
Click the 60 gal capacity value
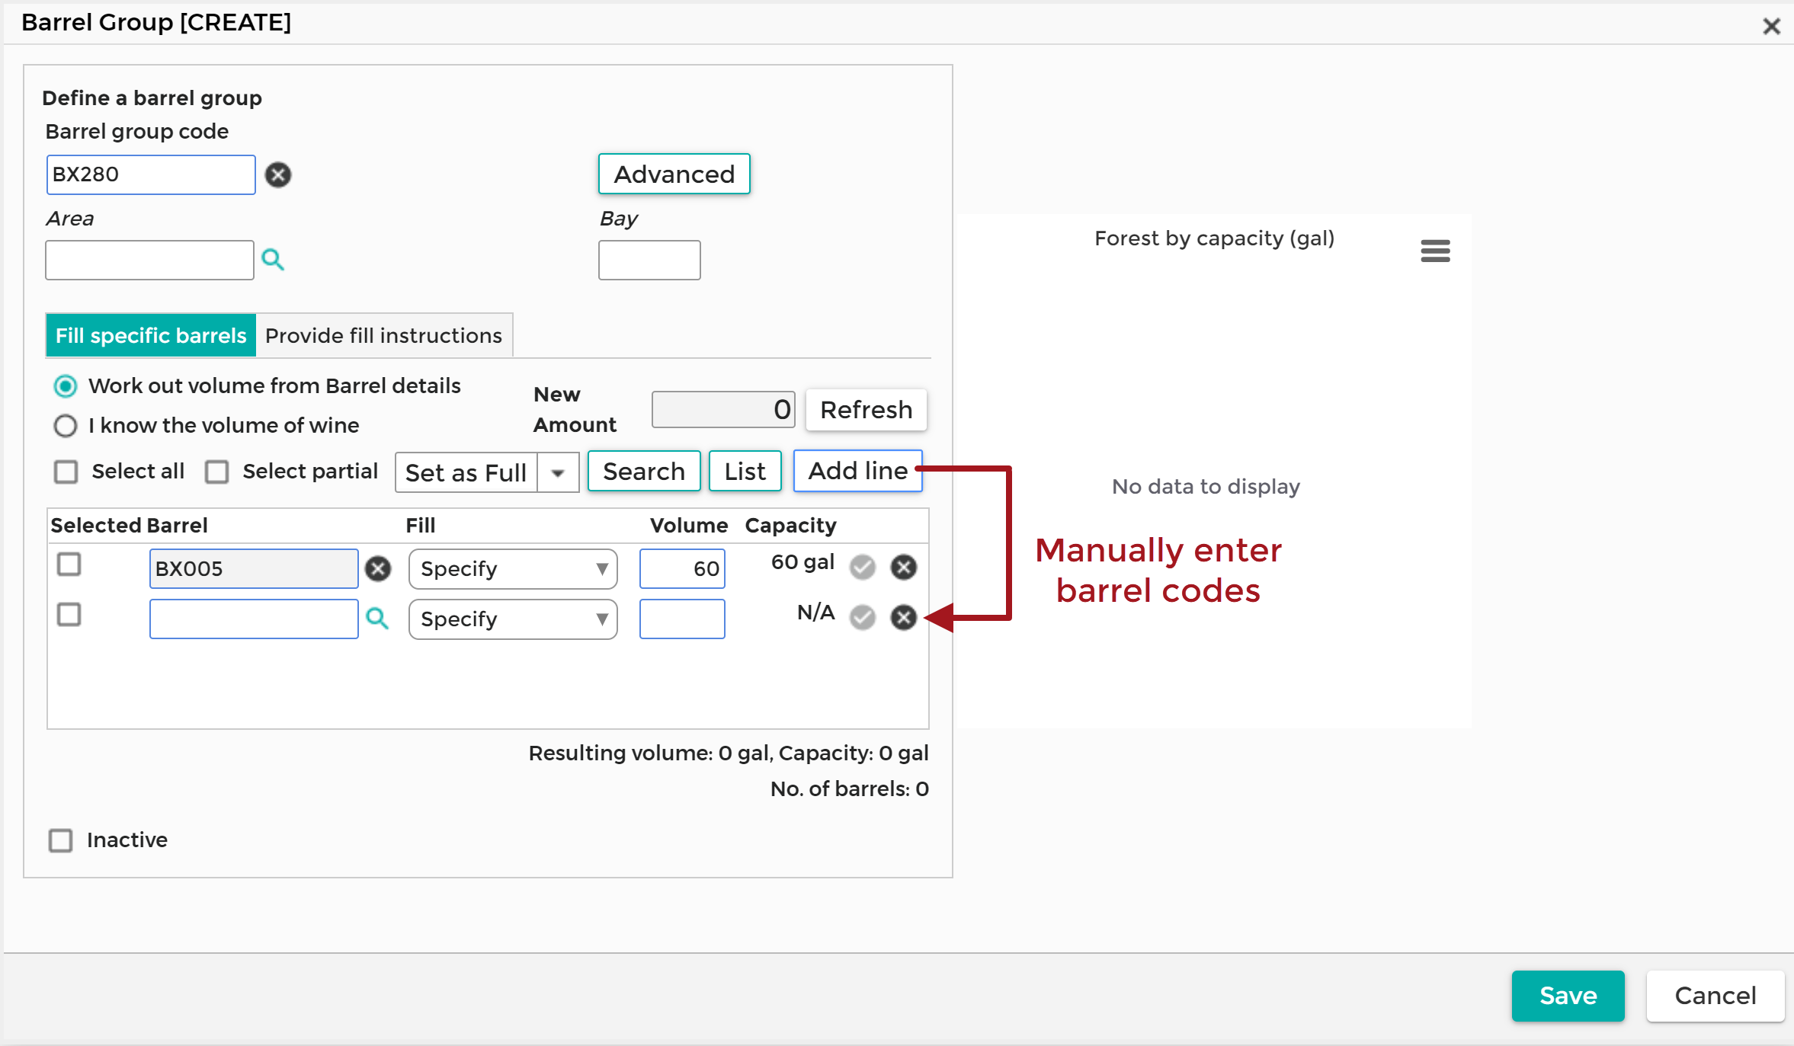pos(802,563)
